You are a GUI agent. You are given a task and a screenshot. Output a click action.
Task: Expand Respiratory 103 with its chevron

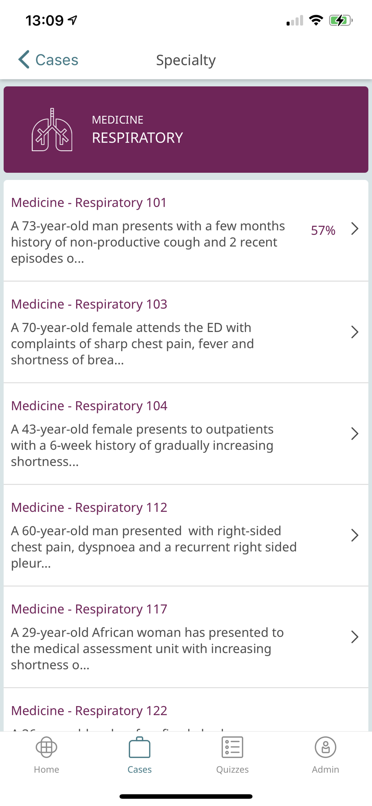pyautogui.click(x=354, y=332)
